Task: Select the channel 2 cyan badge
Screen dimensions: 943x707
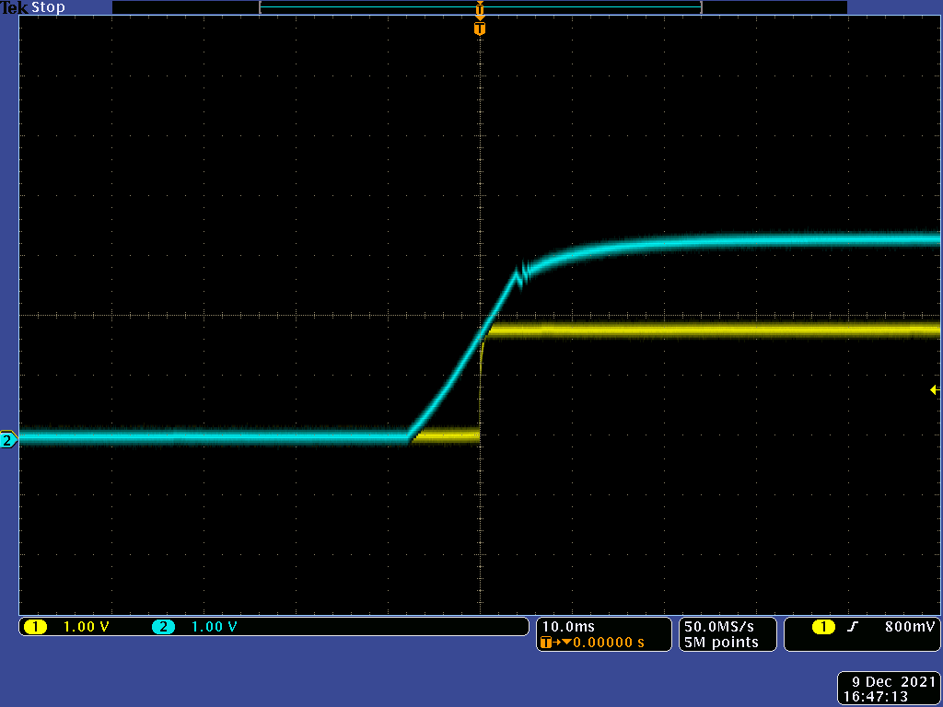Action: click(163, 627)
